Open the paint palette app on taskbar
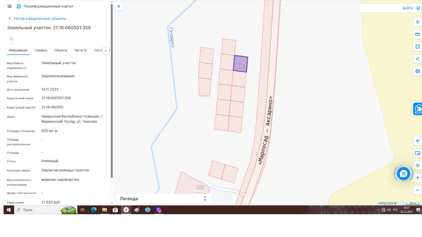The width and height of the screenshot is (422, 237). 137,210
